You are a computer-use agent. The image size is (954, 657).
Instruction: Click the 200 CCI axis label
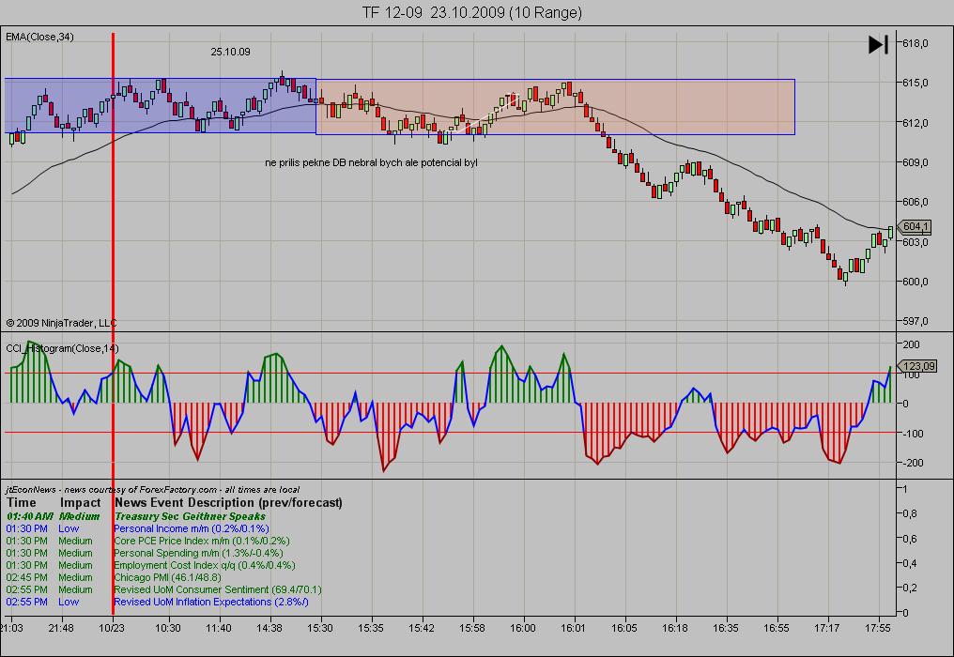point(912,344)
